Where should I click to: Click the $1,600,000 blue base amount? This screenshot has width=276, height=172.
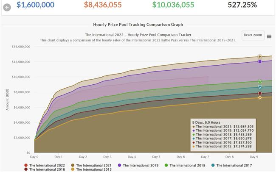[x=35, y=5]
